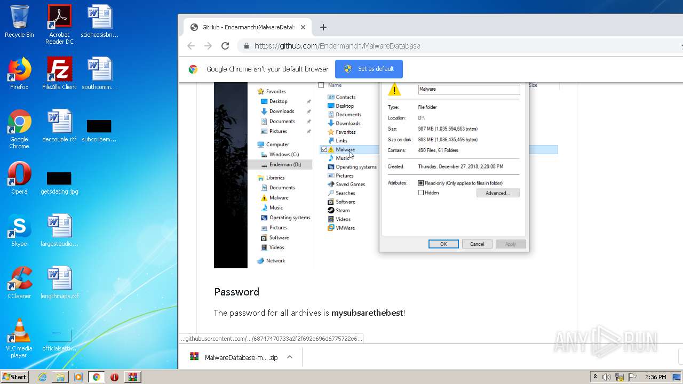Open network status tray icon
The width and height of the screenshot is (683, 384).
pos(620,377)
